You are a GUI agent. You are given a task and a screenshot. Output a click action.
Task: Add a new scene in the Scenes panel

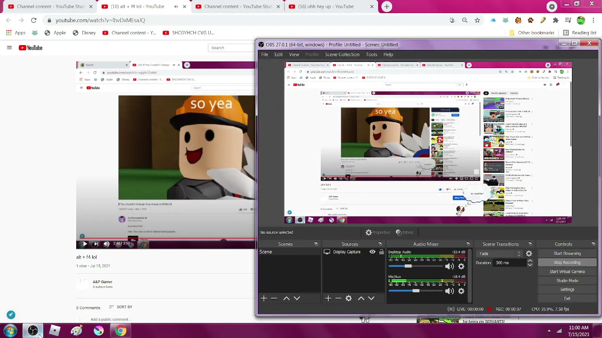264,298
